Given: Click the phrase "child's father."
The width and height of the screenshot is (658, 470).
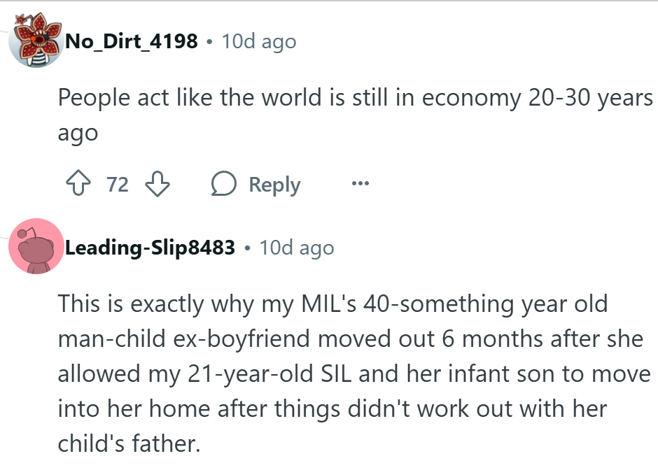Looking at the screenshot, I should coord(129,443).
